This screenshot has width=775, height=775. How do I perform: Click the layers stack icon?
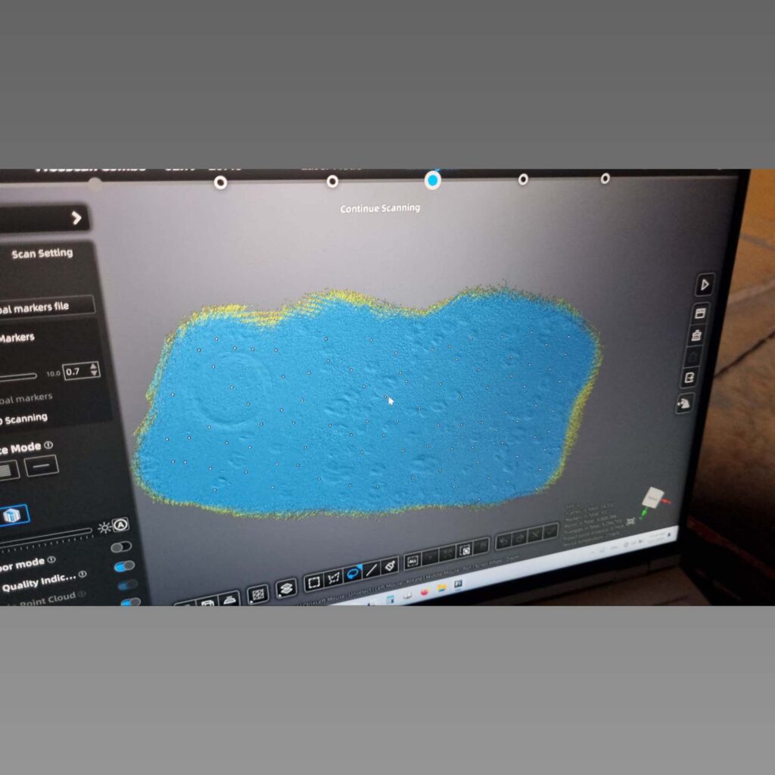click(x=285, y=588)
